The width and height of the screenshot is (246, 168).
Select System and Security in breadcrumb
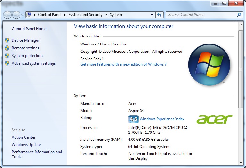point(85,15)
